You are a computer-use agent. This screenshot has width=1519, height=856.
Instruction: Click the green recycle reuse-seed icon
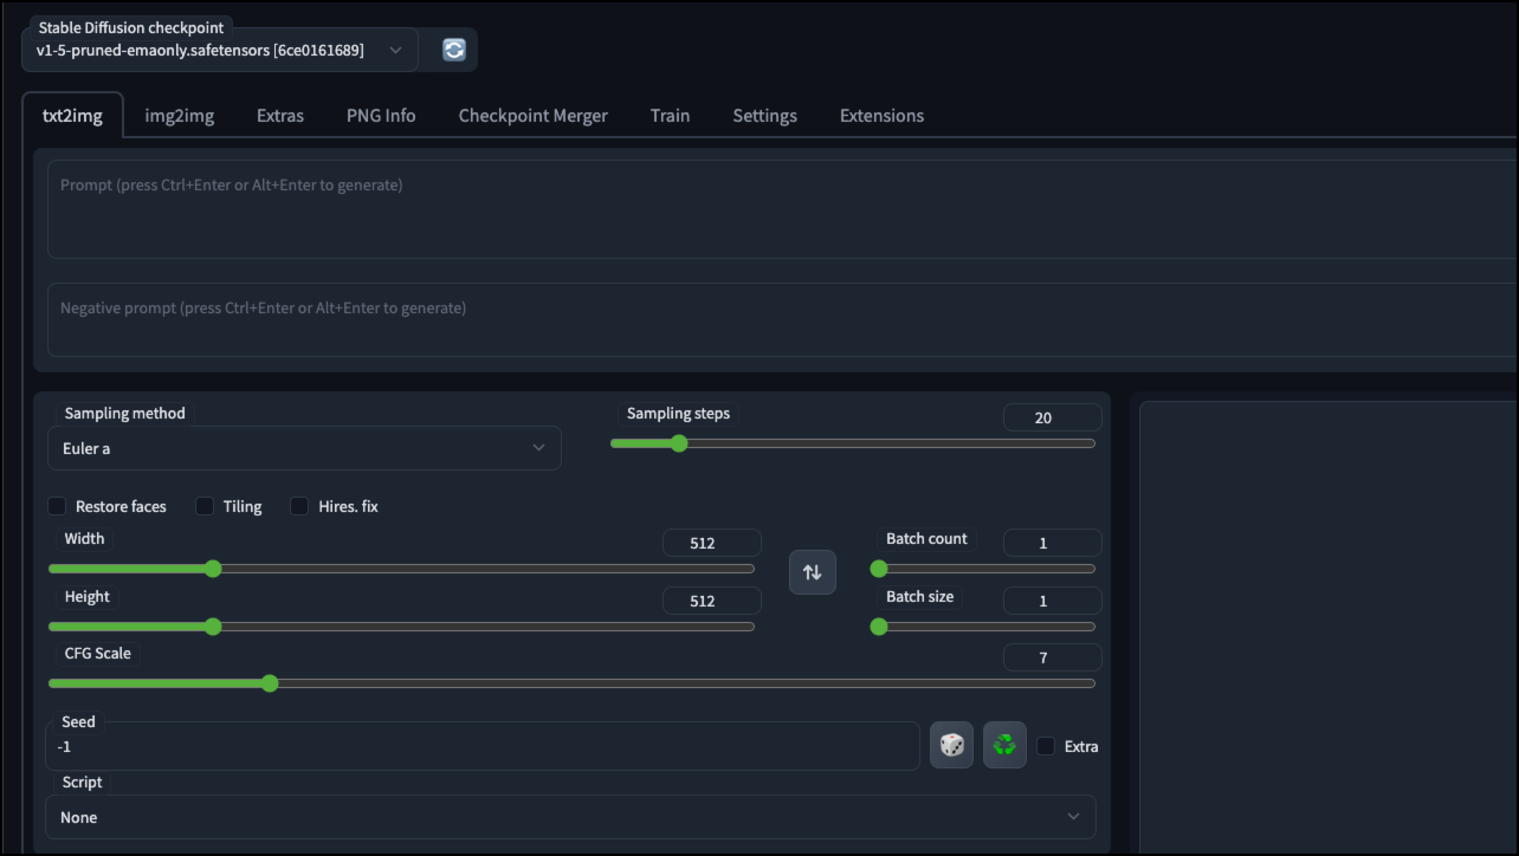pyautogui.click(x=1004, y=745)
